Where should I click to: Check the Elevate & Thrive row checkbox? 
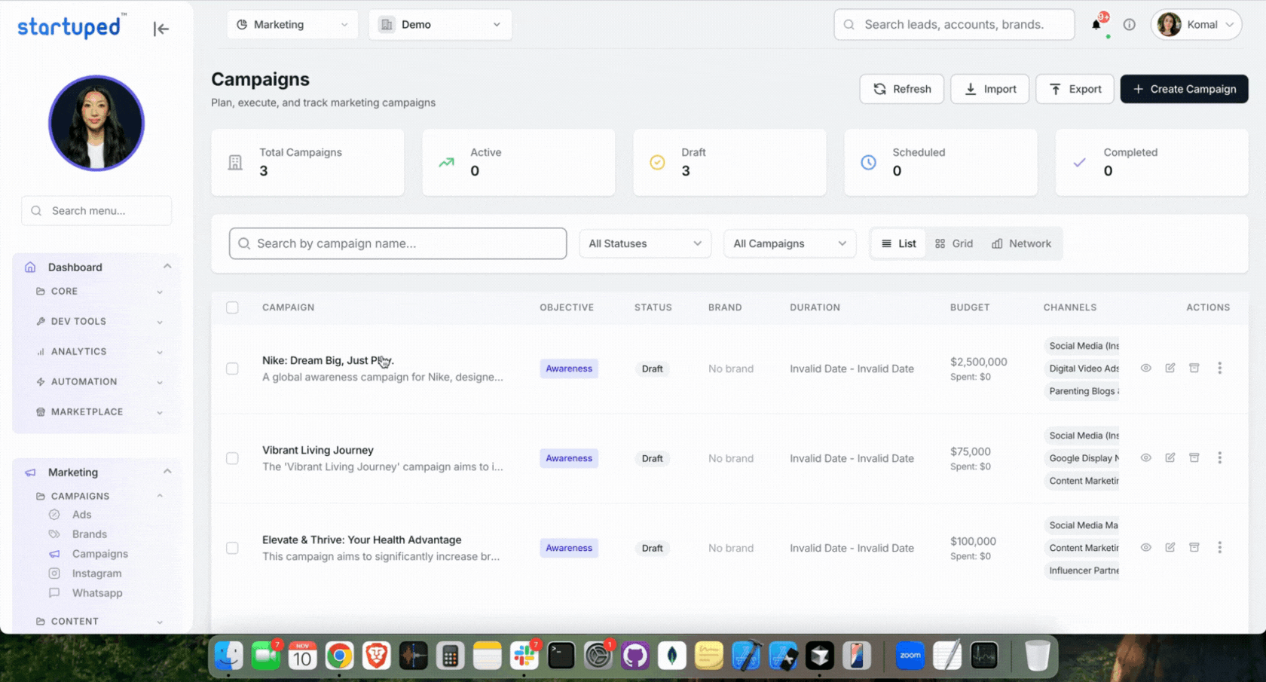point(232,548)
